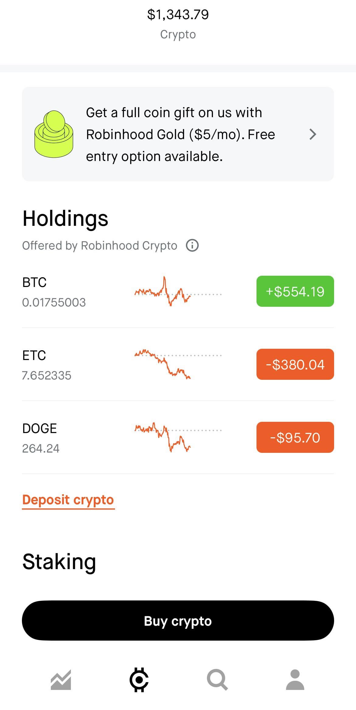Open the investing chart tab icon

coord(61,680)
